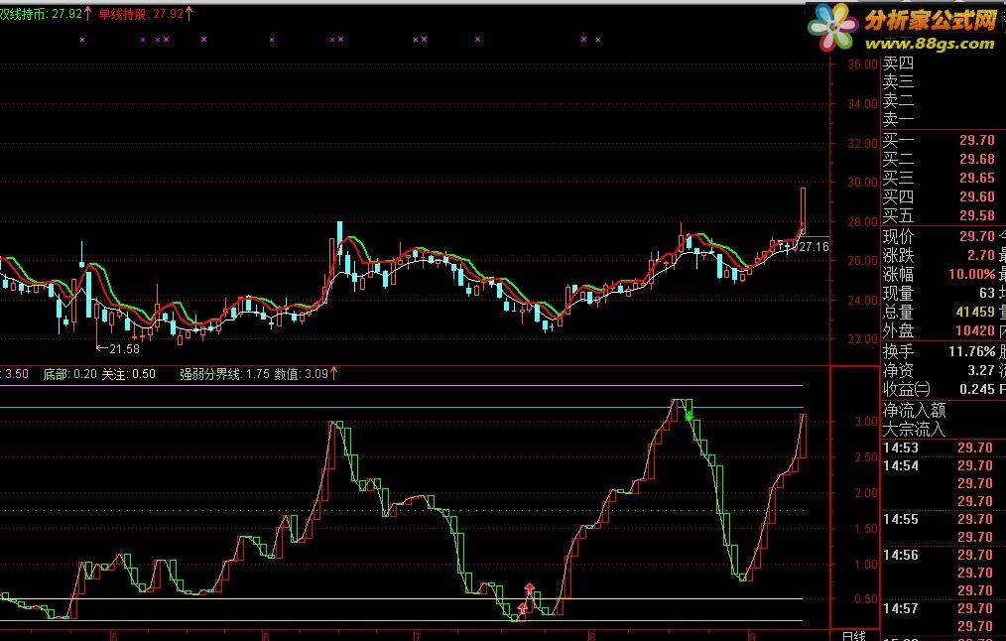Image resolution: width=1006 pixels, height=641 pixels.
Task: Click the 2.50 indicator axis label
Action: [x=866, y=457]
